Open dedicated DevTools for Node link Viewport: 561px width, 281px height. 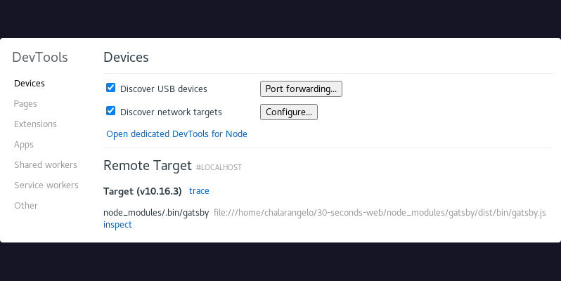point(176,133)
